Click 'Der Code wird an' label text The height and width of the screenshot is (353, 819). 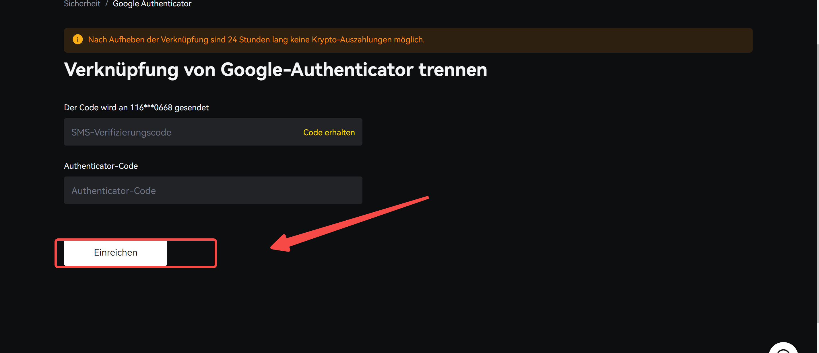coord(96,108)
